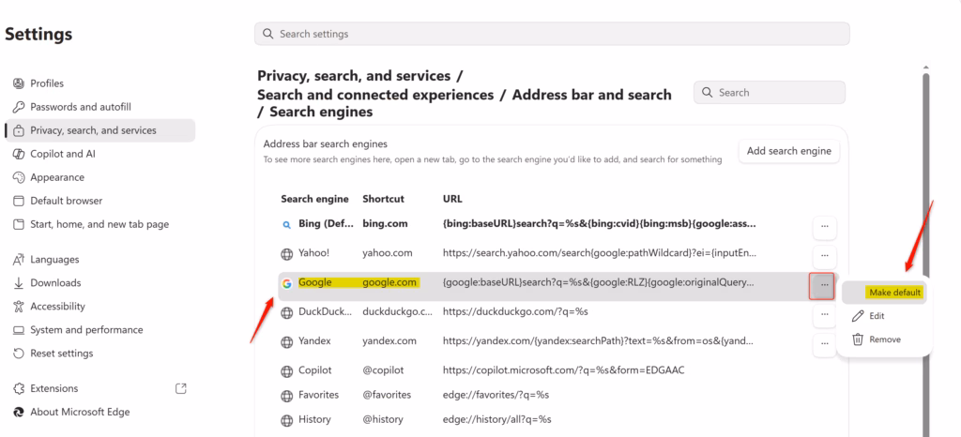The width and height of the screenshot is (961, 437).
Task: Click Address bar and search breadcrumb
Action: (x=591, y=95)
